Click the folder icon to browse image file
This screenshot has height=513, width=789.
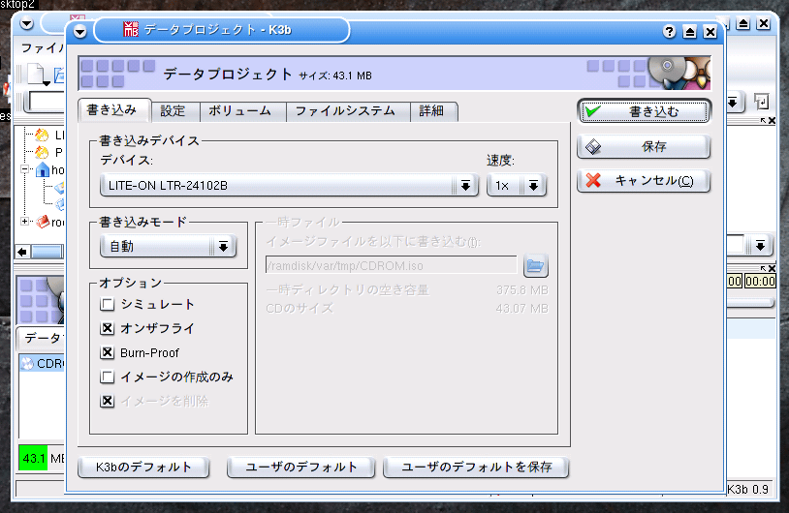[x=535, y=265]
